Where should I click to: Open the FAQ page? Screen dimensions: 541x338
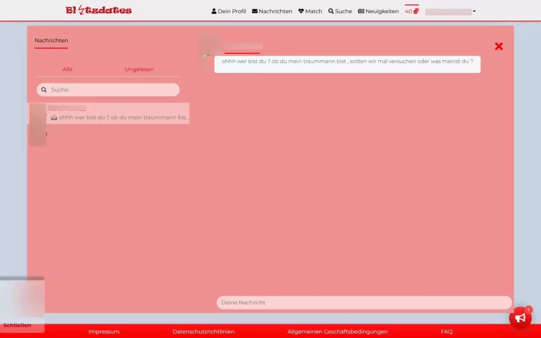[x=446, y=332]
